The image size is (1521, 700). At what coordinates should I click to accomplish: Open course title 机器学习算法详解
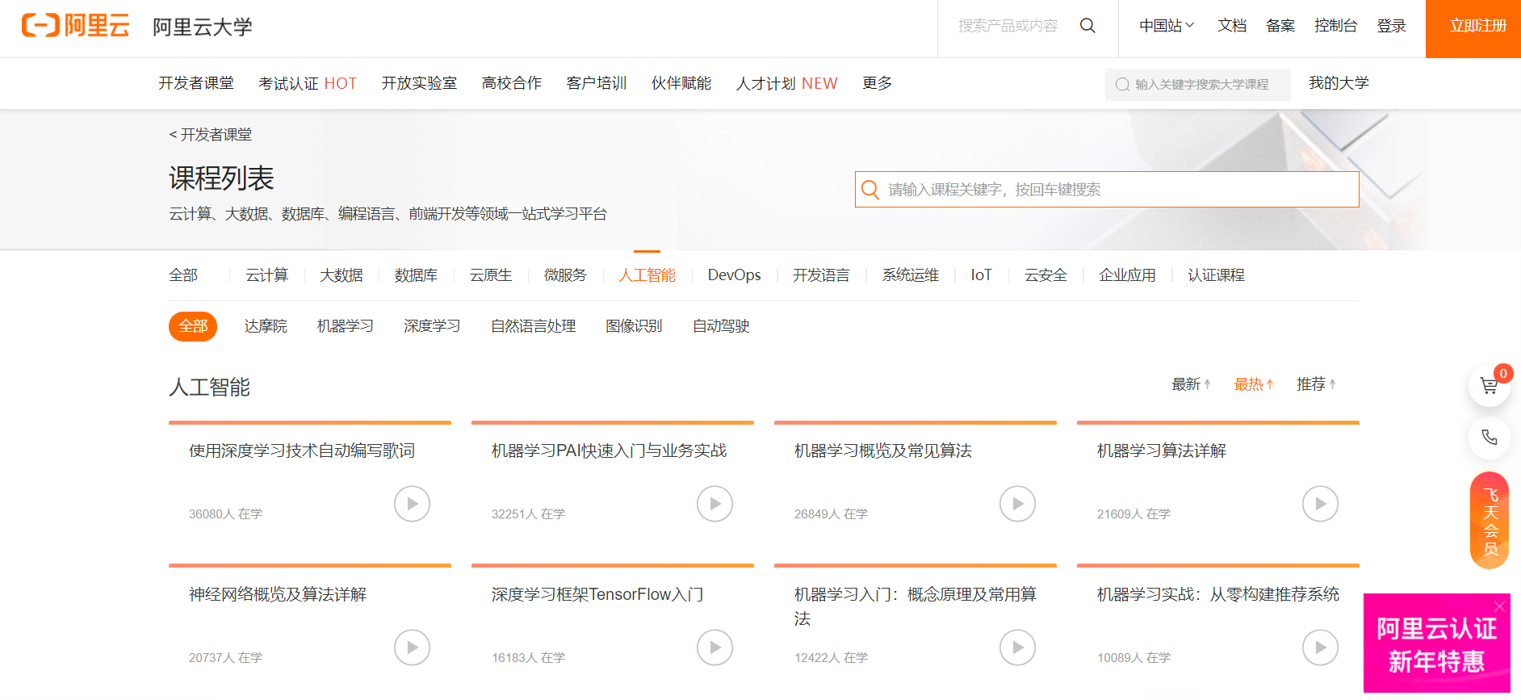point(1161,451)
